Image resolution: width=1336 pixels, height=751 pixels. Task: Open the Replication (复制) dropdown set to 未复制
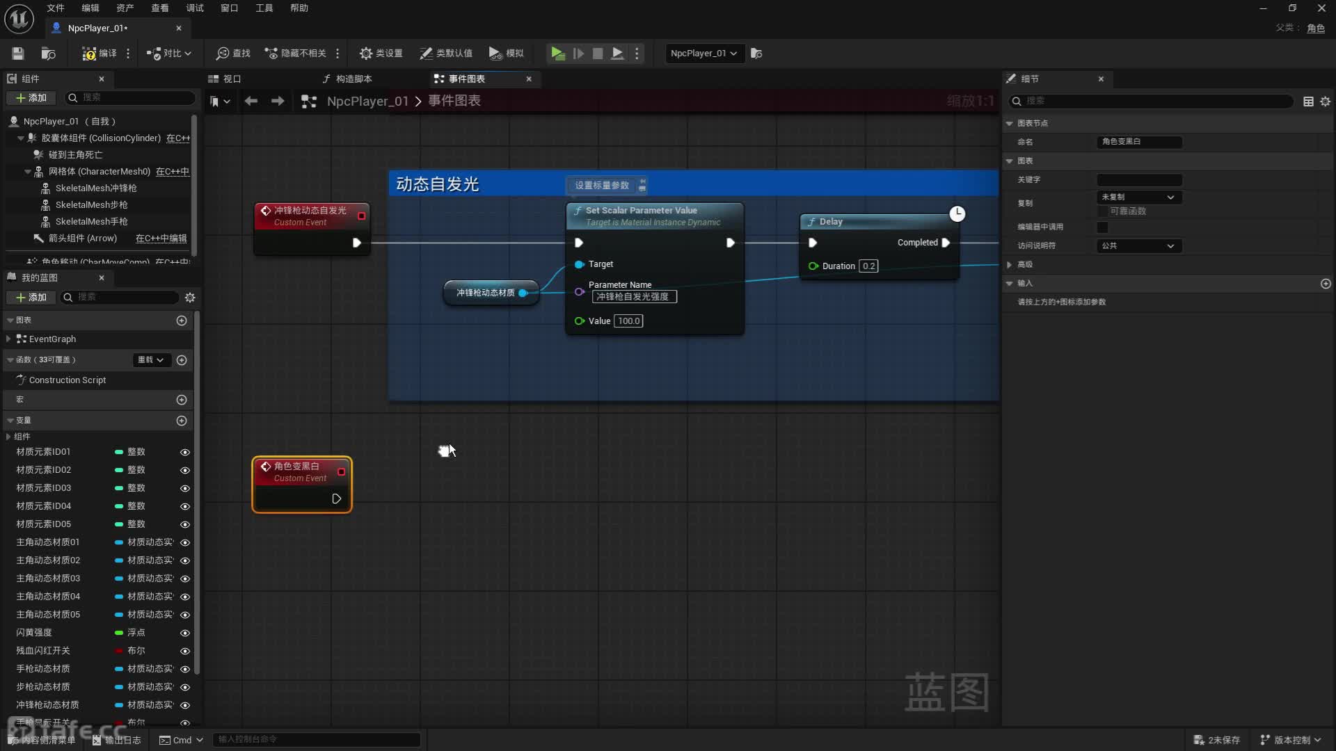tap(1138, 197)
